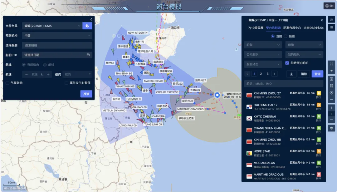Enable the 气象联动 checkbox
This screenshot has height=192, width=337.
[x=7, y=83]
